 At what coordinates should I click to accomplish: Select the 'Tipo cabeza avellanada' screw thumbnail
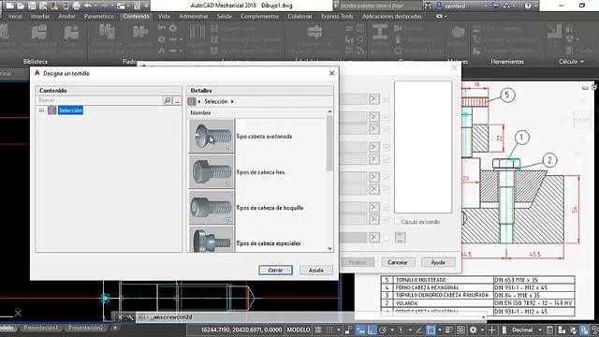click(x=212, y=136)
